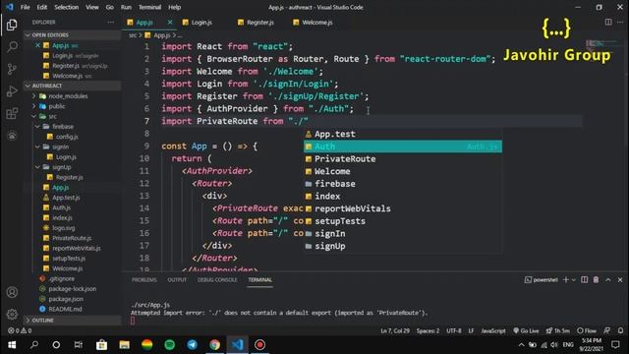
Task: Open Explorer views and more actions
Action: (x=111, y=23)
